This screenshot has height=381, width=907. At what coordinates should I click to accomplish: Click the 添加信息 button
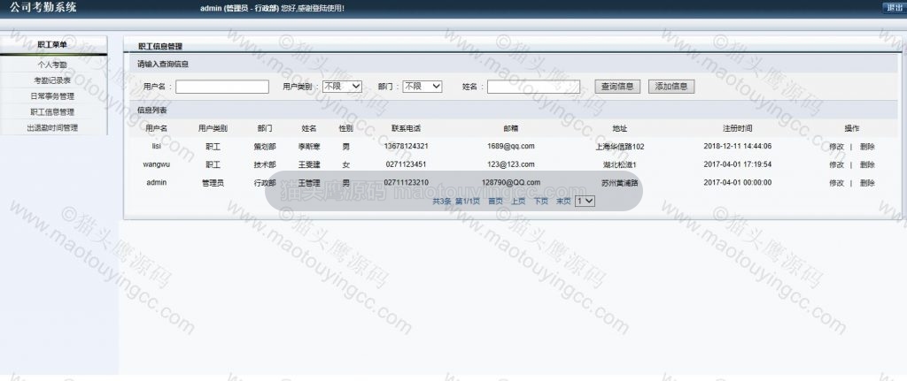(x=671, y=87)
